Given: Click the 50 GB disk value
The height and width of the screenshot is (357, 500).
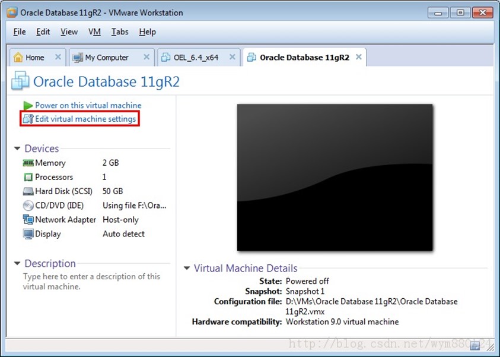Looking at the screenshot, I should pos(113,191).
